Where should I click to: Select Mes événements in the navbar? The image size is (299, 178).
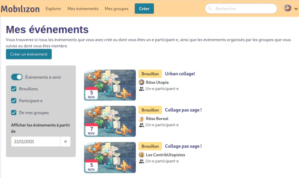[83, 9]
